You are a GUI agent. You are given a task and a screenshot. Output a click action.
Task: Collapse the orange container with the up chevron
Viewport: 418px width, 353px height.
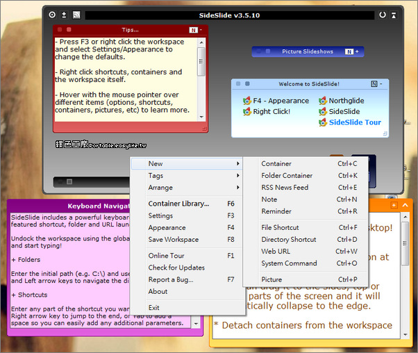pos(406,205)
